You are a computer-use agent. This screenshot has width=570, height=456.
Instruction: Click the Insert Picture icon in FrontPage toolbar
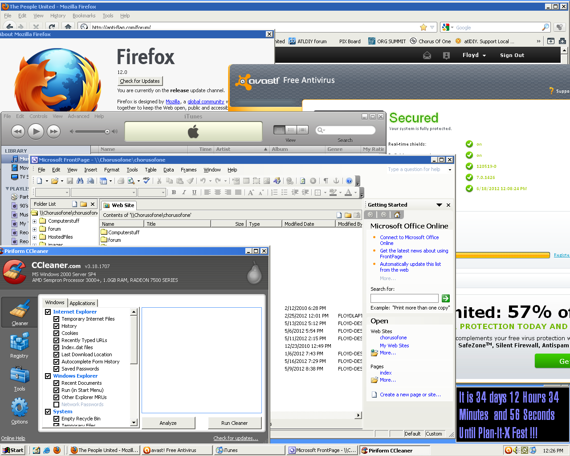[267, 181]
